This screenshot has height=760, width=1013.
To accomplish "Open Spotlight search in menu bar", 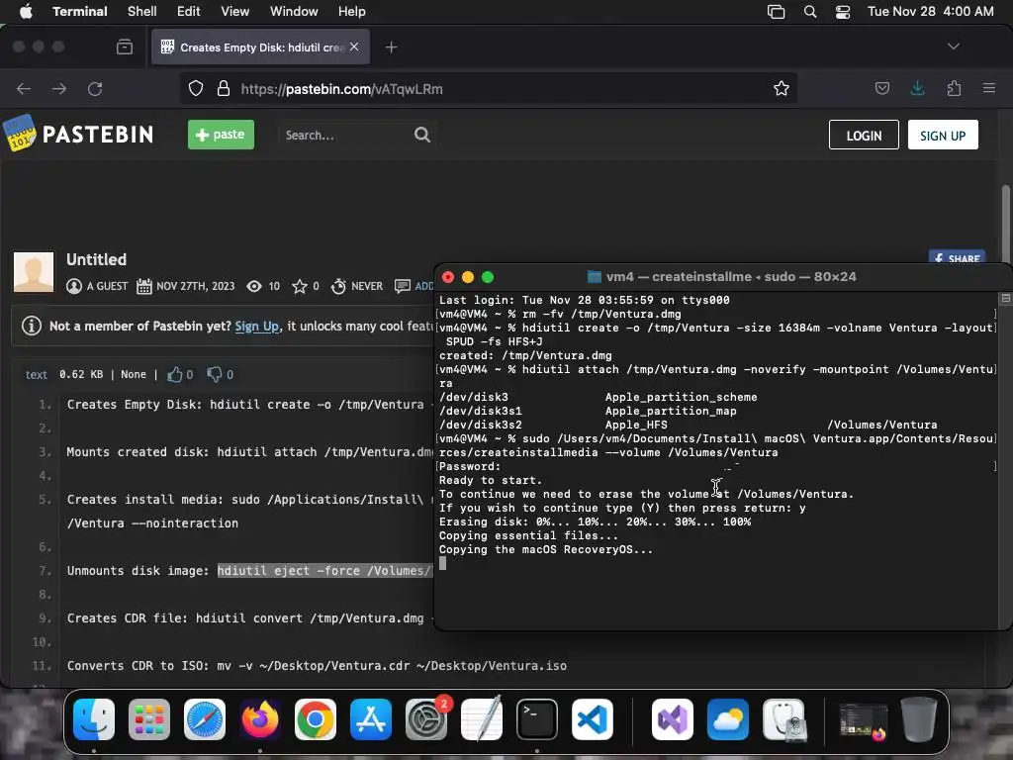I will tap(809, 12).
